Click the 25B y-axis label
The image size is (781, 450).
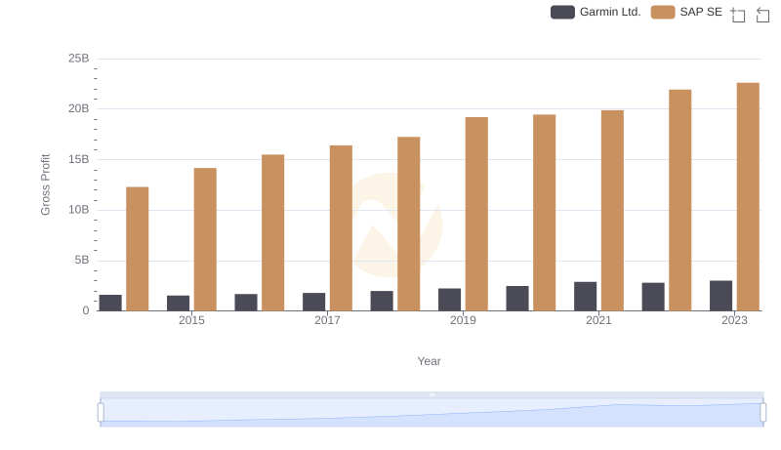point(79,59)
